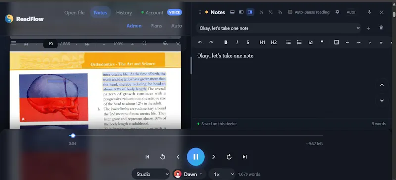Create a new note with plus icon

[368, 28]
